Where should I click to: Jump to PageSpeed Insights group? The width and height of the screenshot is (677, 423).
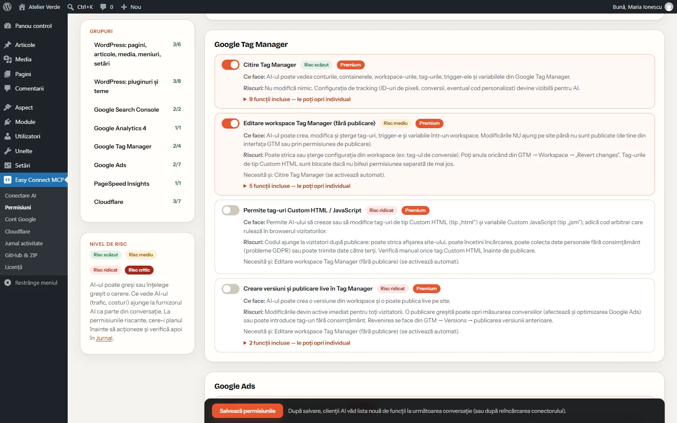pyautogui.click(x=138, y=184)
